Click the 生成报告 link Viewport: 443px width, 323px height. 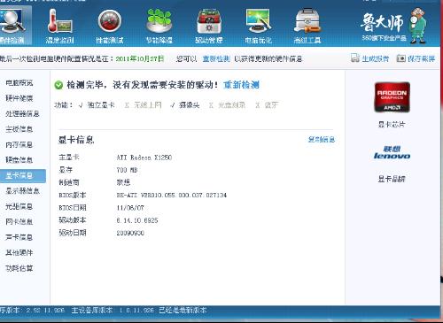pos(376,58)
